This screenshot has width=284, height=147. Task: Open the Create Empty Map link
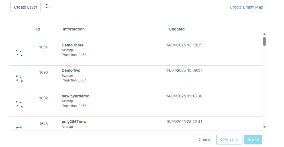246,7
